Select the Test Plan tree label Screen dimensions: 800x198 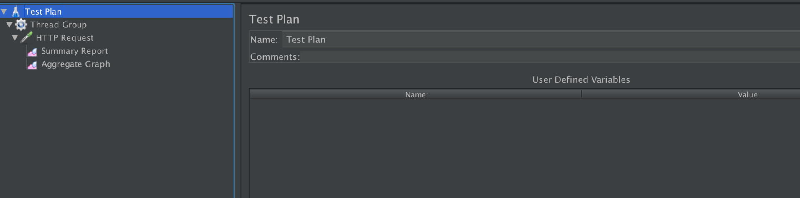point(43,12)
